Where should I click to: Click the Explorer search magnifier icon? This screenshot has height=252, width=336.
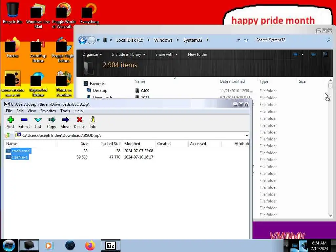(x=328, y=40)
